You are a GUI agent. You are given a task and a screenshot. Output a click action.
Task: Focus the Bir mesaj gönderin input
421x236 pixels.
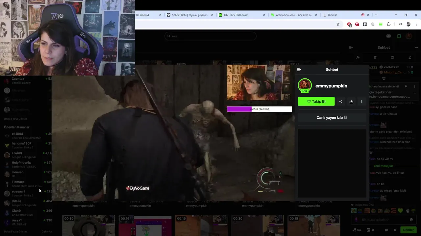(x=384, y=220)
